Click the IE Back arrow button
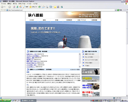This screenshot has width=128, height=102. 2,7
